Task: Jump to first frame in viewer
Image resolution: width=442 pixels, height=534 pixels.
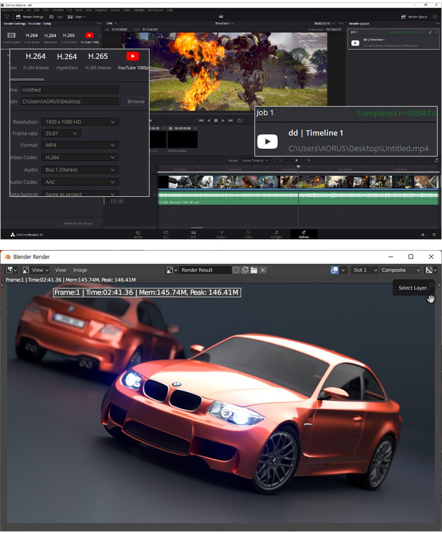Action: point(201,121)
